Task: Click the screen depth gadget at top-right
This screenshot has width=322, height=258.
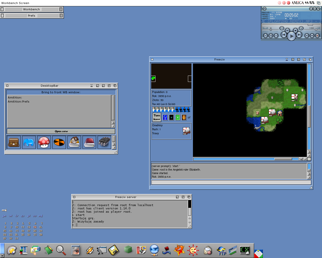Action: pos(318,3)
